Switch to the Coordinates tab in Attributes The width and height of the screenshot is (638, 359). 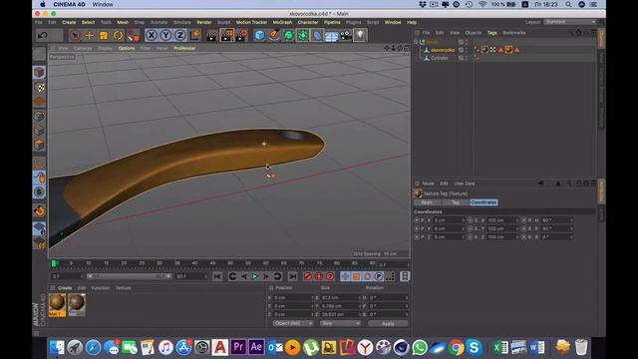483,202
